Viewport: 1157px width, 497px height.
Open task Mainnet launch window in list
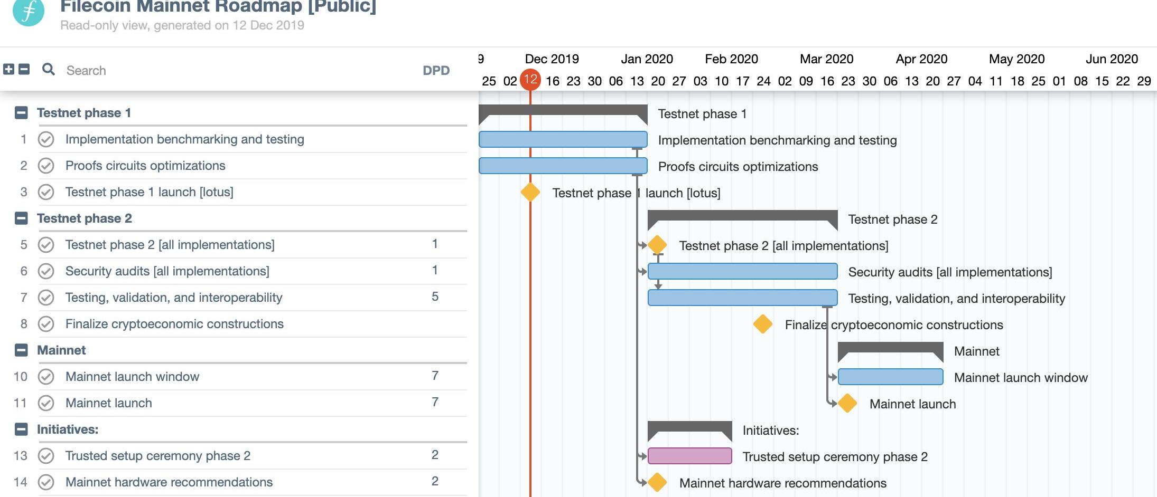coord(132,377)
